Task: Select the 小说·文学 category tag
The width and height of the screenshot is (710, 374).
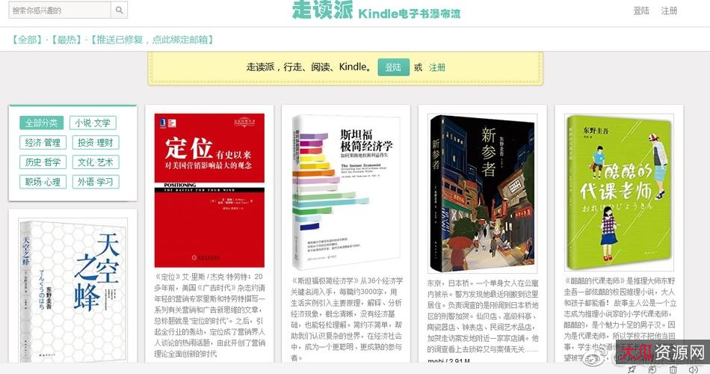Action: pos(93,123)
